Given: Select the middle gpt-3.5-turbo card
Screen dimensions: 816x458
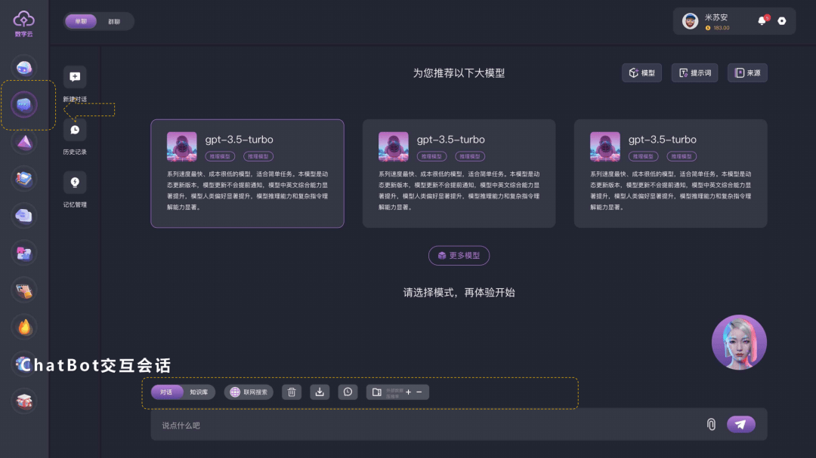Looking at the screenshot, I should pos(459,174).
